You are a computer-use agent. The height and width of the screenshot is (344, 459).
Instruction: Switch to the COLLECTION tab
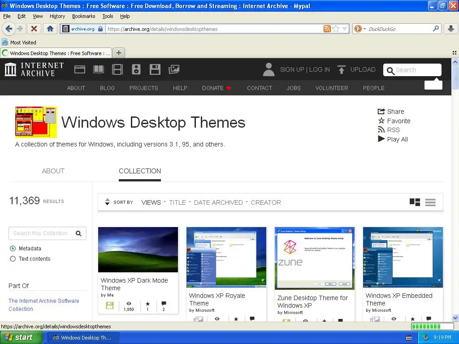tap(140, 171)
